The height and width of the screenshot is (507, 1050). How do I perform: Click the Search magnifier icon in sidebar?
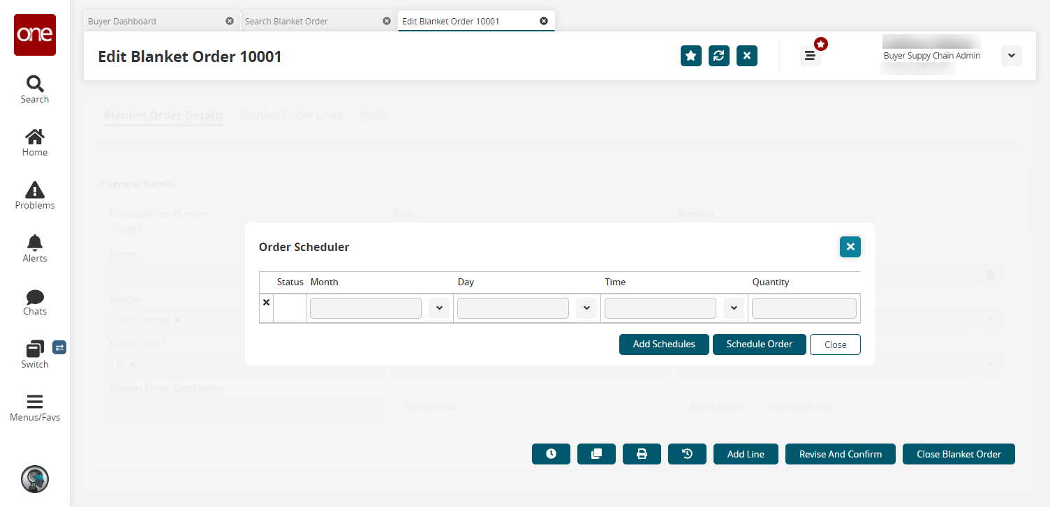[34, 84]
